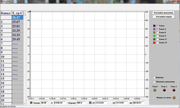
Task: Uncheck the first Канал checkbox
Action: click(157, 26)
